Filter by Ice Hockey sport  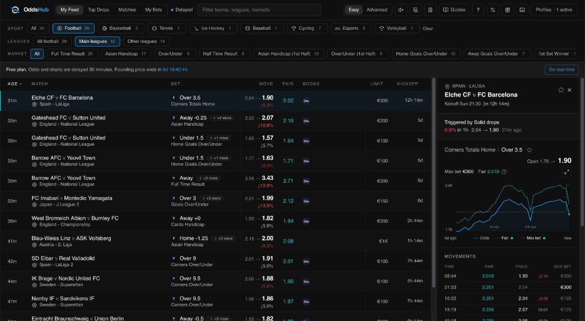(213, 29)
